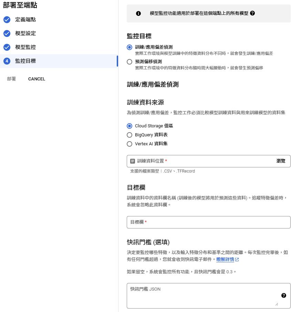Go to the 定義端點 step
Viewport: 291px width, 312px height.
(25, 20)
